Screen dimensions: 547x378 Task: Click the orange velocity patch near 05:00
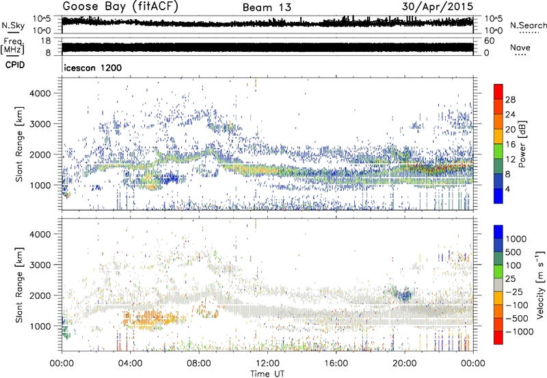click(x=152, y=319)
